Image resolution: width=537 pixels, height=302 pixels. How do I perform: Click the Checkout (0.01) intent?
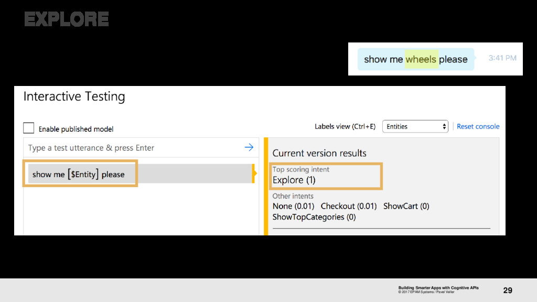pyautogui.click(x=348, y=206)
